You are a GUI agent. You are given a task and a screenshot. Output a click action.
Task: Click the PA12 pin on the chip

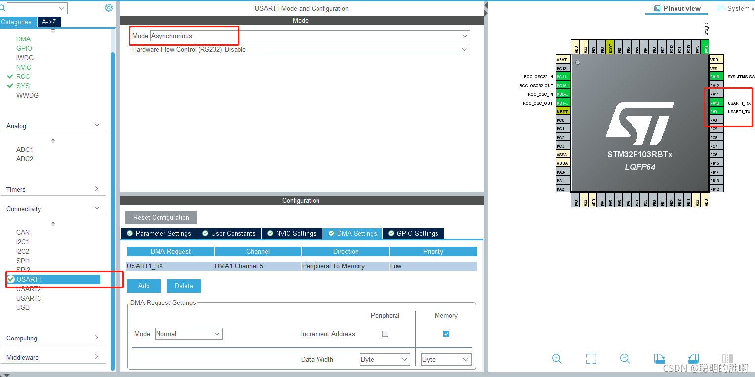coord(716,86)
